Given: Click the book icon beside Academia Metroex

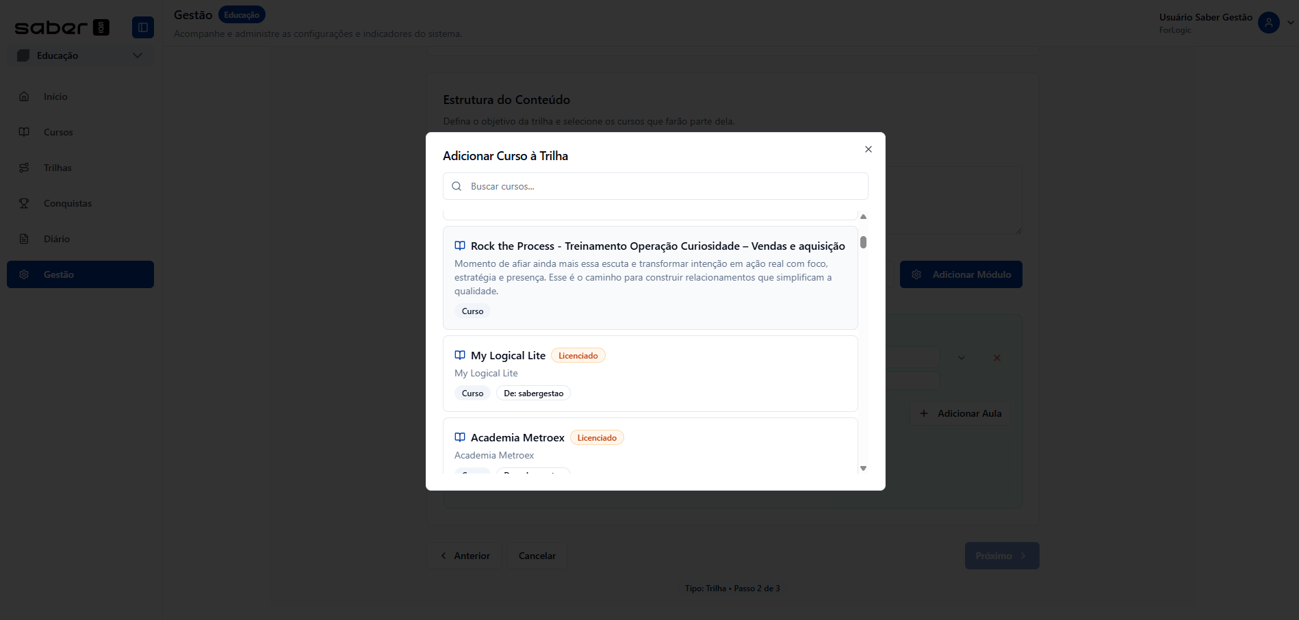Looking at the screenshot, I should pos(460,437).
